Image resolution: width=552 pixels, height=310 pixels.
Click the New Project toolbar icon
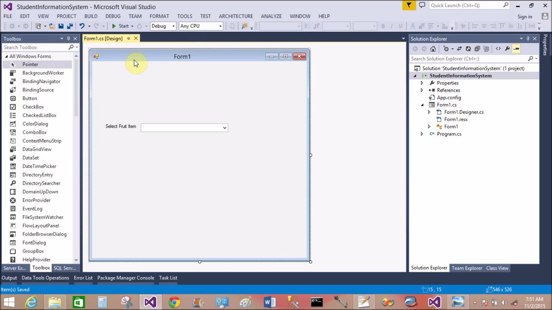point(38,26)
